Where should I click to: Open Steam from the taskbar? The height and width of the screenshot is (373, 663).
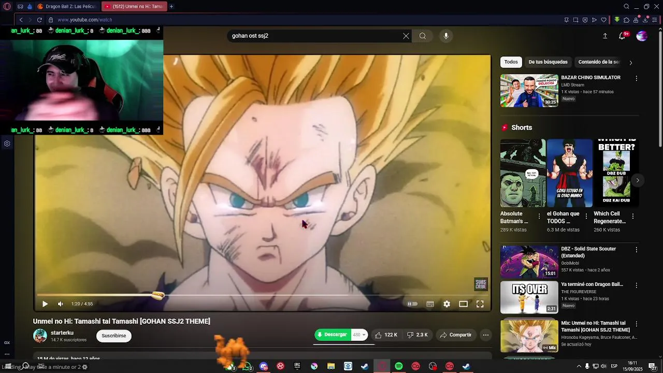click(x=365, y=366)
